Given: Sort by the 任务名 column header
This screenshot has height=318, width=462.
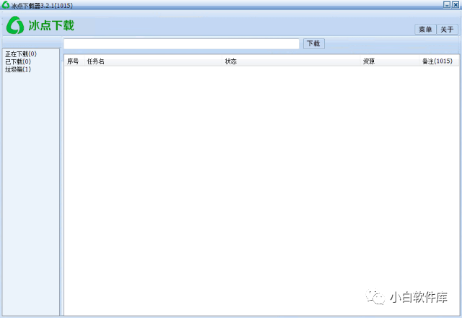Looking at the screenshot, I should point(153,61).
